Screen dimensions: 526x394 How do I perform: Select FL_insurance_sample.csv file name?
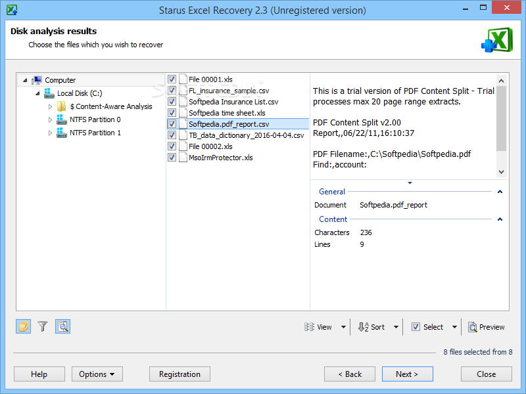tap(229, 91)
